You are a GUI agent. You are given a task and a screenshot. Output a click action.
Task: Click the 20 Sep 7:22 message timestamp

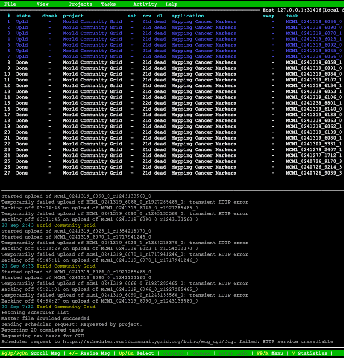[17, 307]
